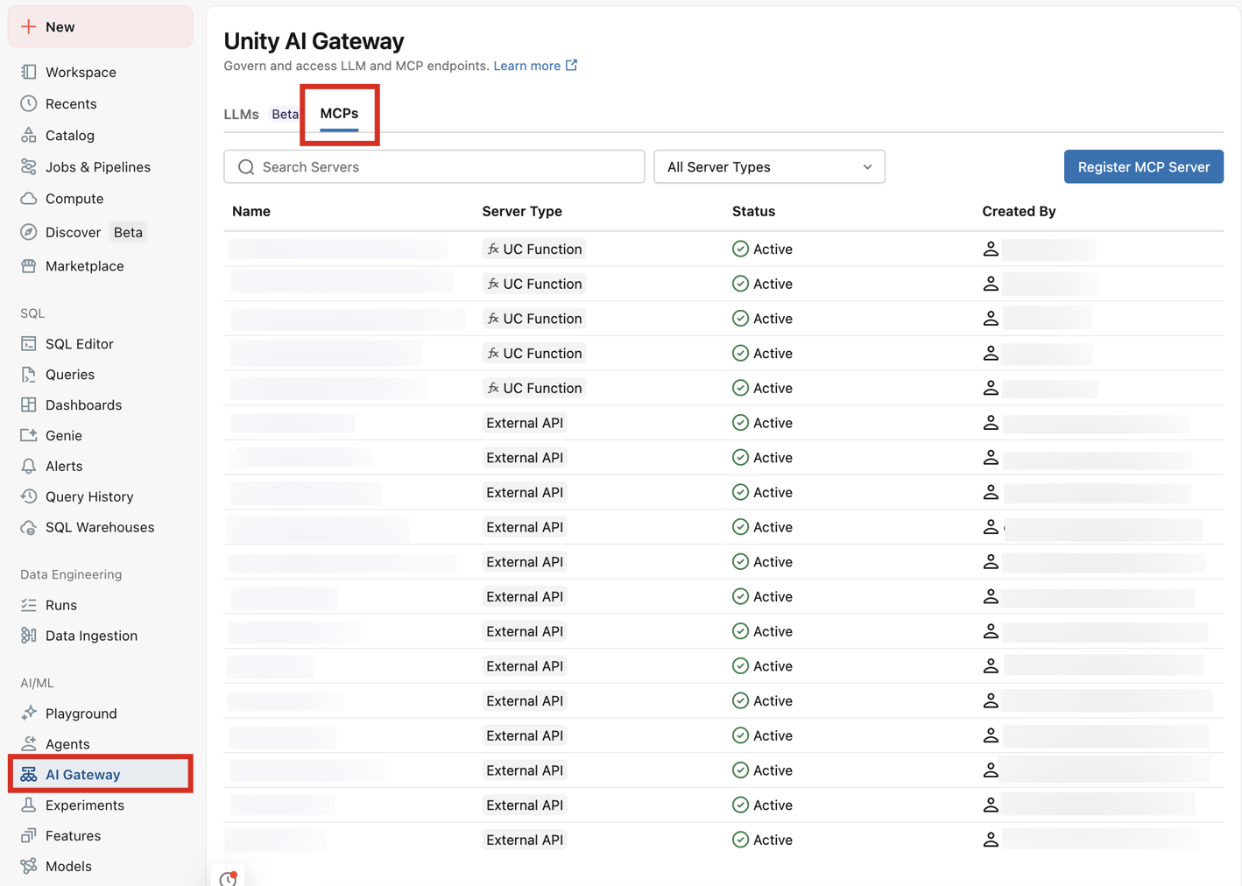Open the SQL Editor from the sidebar
The height and width of the screenshot is (886, 1242).
(30, 343)
